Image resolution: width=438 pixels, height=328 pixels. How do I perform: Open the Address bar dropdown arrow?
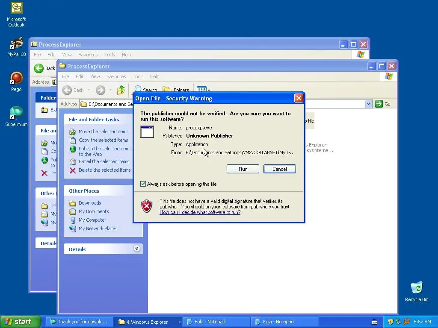coord(368,104)
